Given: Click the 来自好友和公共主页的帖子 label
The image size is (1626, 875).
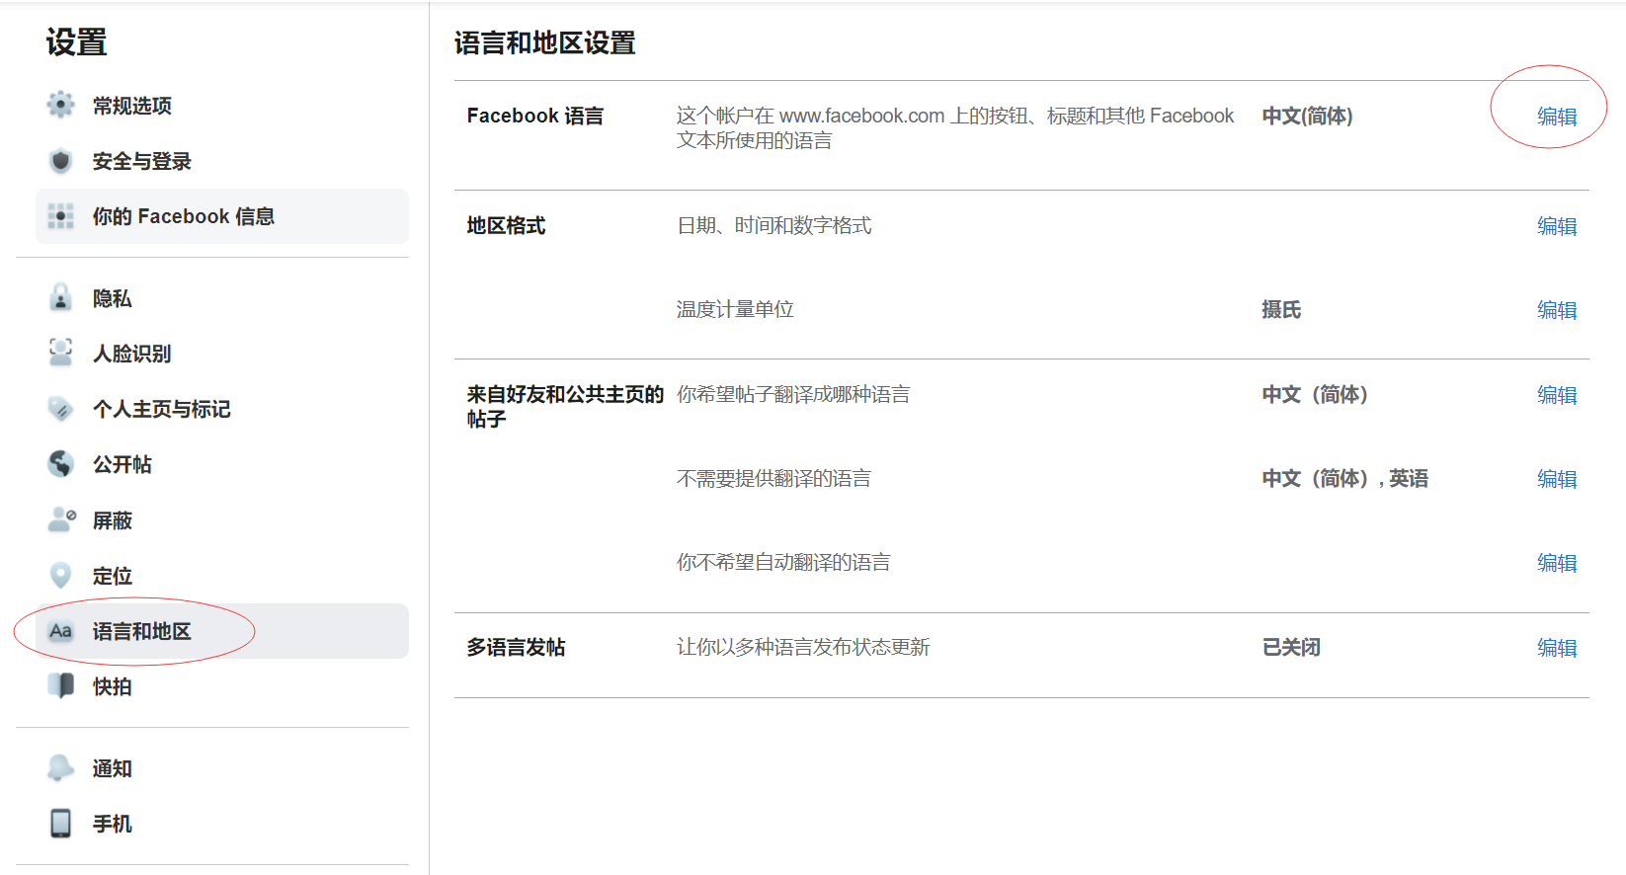Looking at the screenshot, I should coord(565,407).
